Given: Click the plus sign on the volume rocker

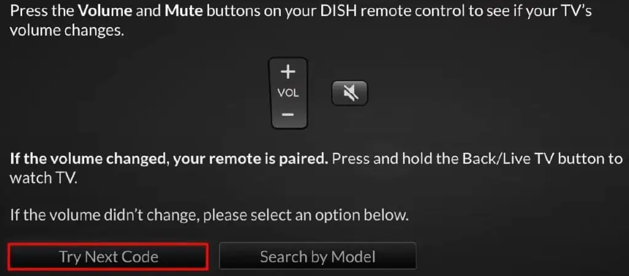Looking at the screenshot, I should pyautogui.click(x=287, y=72).
